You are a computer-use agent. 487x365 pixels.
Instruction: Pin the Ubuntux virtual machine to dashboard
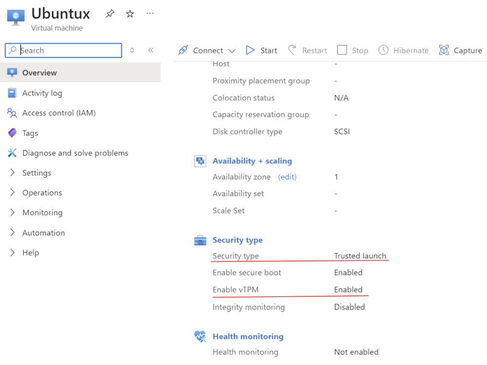(x=110, y=14)
